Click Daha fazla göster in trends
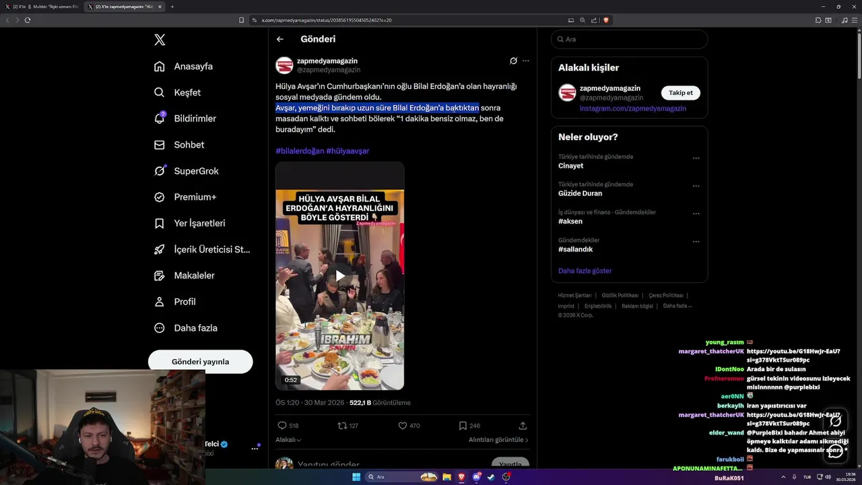Viewport: 862px width, 485px height. 585,271
